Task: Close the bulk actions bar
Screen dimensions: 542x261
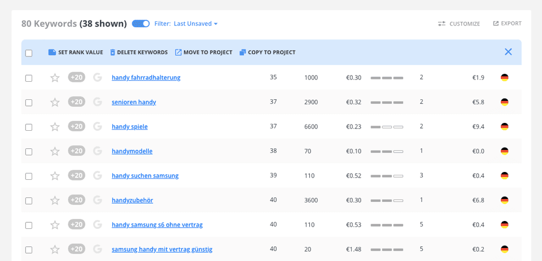Action: (508, 52)
